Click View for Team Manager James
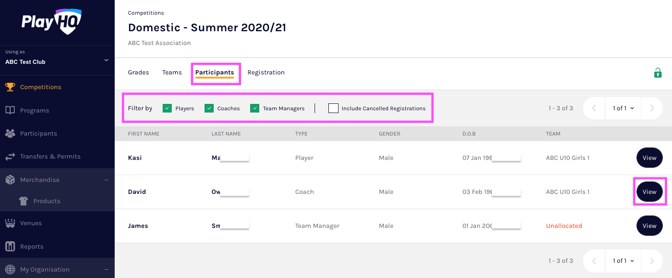 (x=649, y=226)
